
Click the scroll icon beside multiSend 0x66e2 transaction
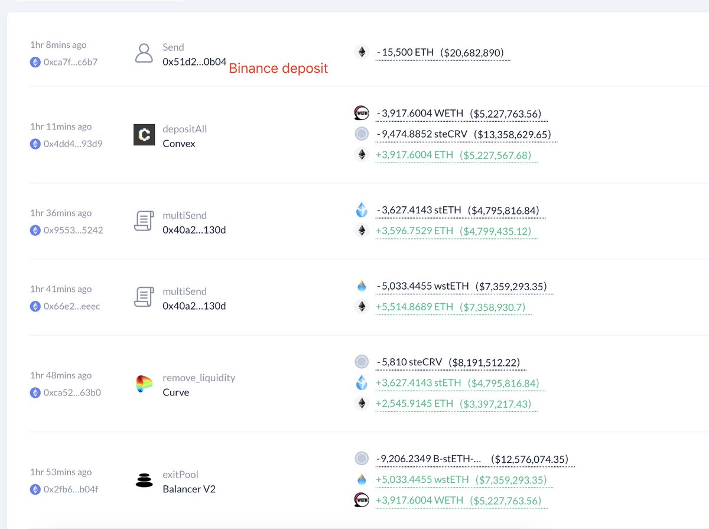click(144, 298)
